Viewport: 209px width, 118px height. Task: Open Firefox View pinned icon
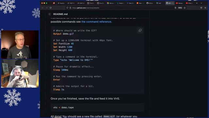click(54, 3)
